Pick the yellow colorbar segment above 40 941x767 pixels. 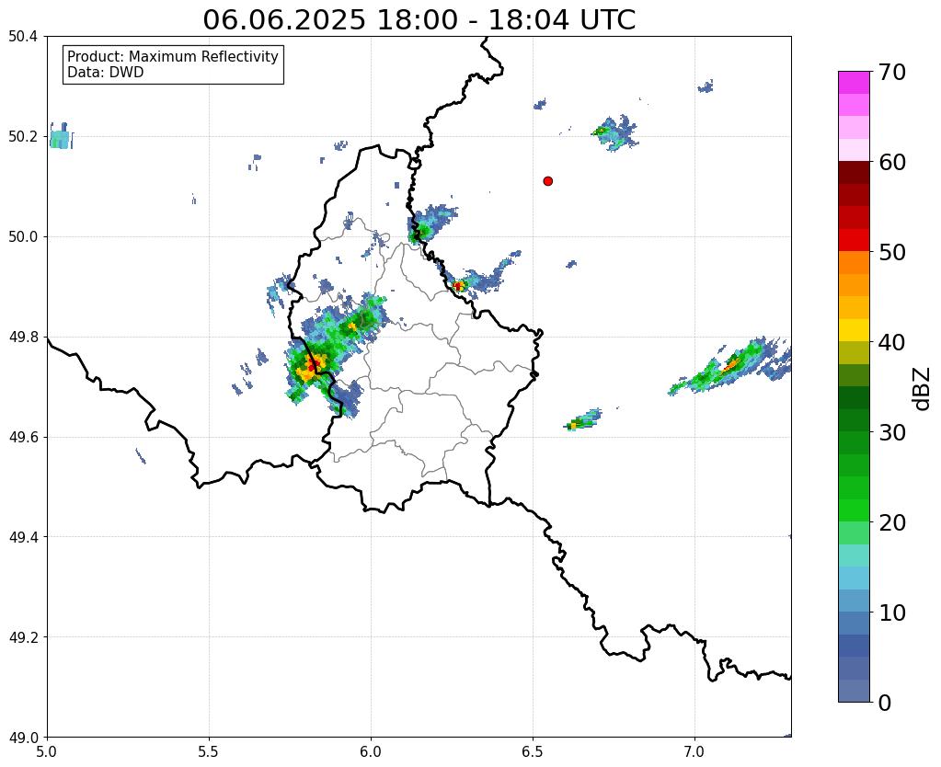pos(854,330)
